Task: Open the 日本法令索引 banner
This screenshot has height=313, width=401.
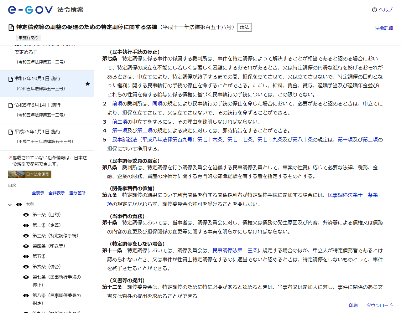Action: [30, 174]
